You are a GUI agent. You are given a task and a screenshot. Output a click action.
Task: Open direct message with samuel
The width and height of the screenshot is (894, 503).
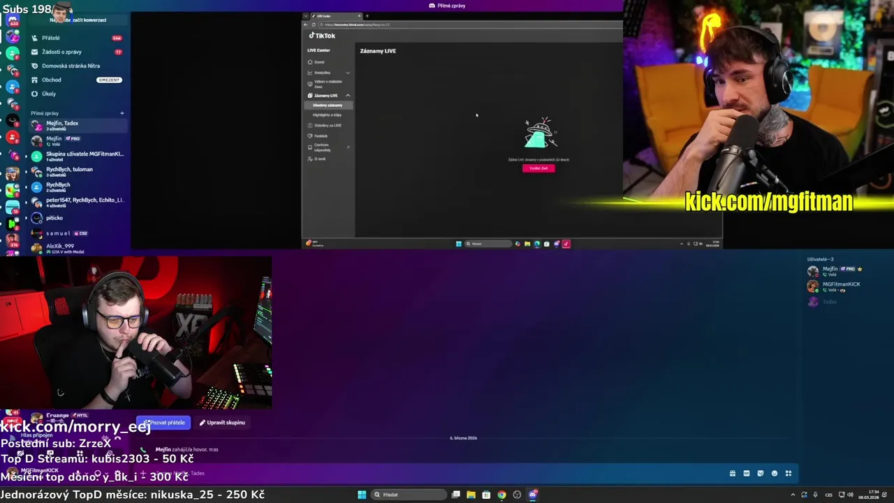[x=77, y=233]
